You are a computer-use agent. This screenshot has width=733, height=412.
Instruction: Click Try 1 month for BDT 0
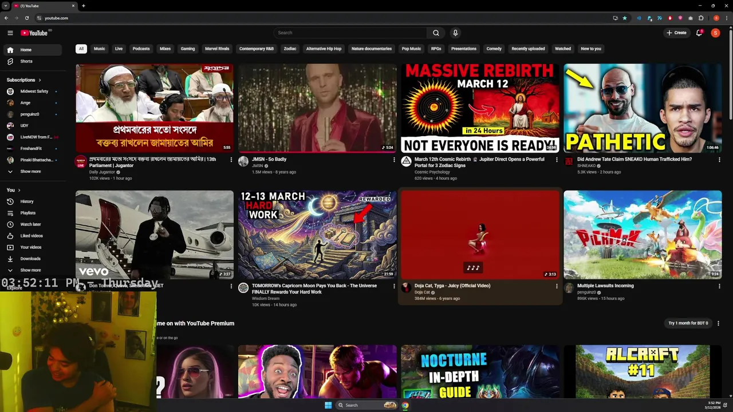pos(688,323)
